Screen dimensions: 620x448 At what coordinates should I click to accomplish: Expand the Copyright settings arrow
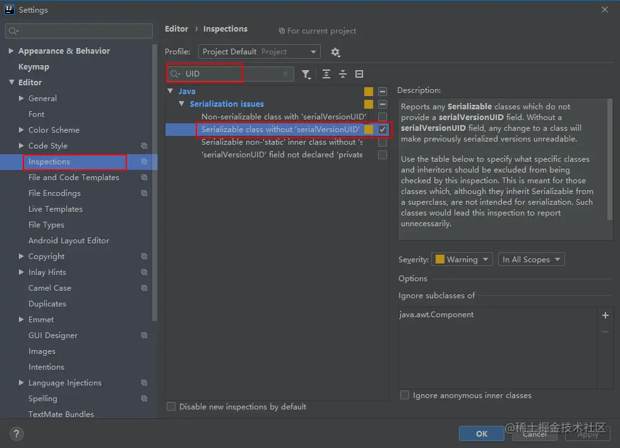tap(21, 257)
